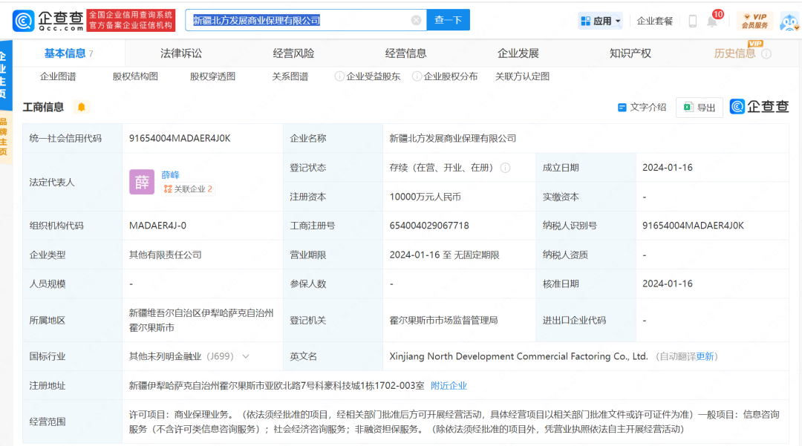
Task: Open the 附近企业 link
Action: [x=449, y=386]
